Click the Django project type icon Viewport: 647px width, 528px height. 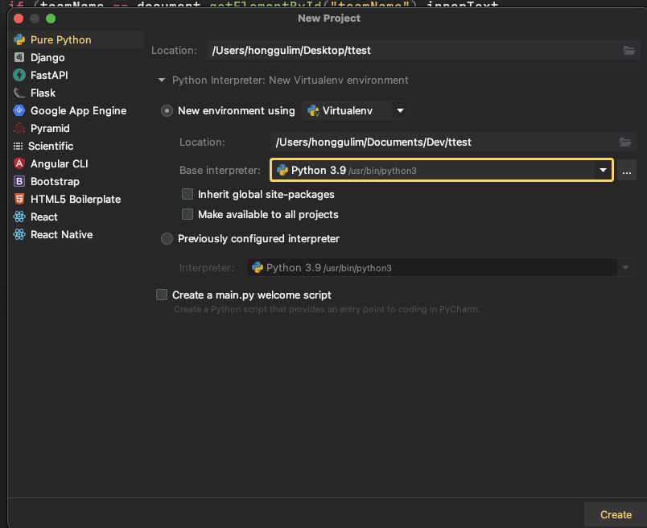click(19, 57)
